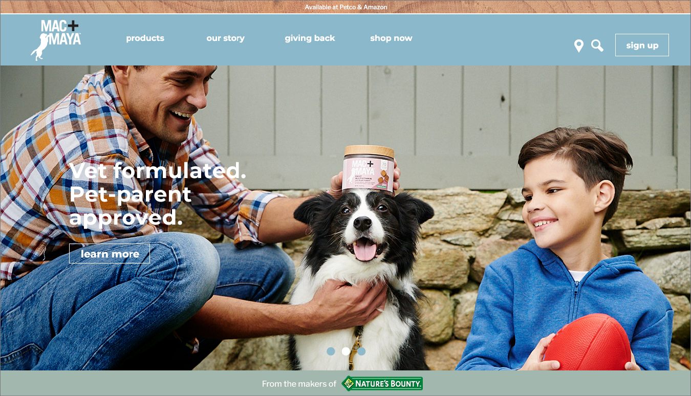
Task: Switch to the third carousel slide dot
Action: point(361,351)
